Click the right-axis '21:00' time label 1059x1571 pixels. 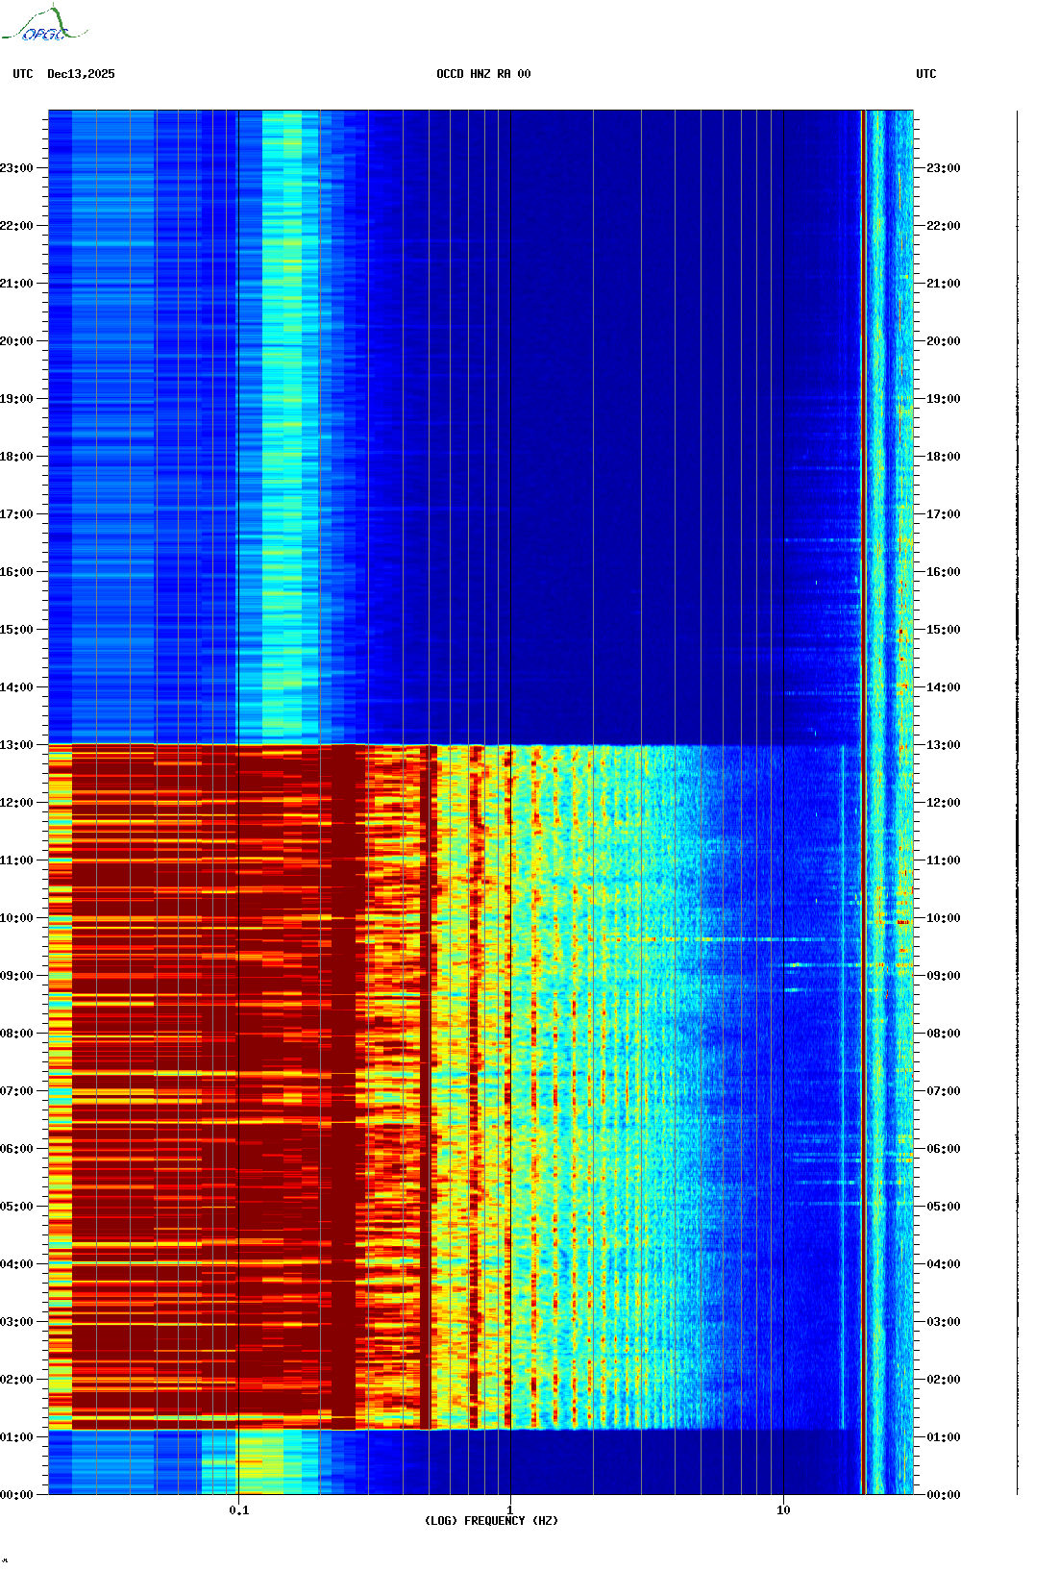[944, 284]
